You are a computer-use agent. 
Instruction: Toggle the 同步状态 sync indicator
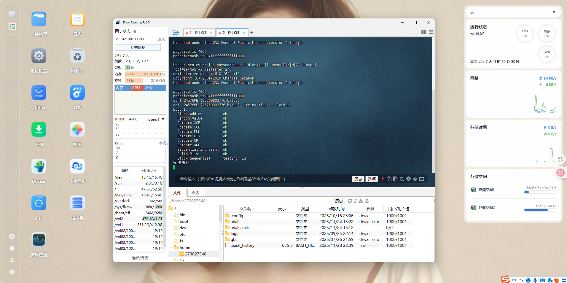point(135,31)
